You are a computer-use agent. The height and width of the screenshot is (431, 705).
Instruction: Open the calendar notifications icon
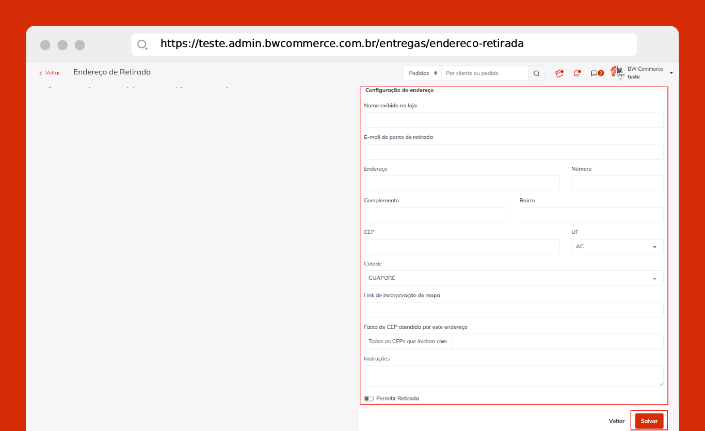click(559, 73)
